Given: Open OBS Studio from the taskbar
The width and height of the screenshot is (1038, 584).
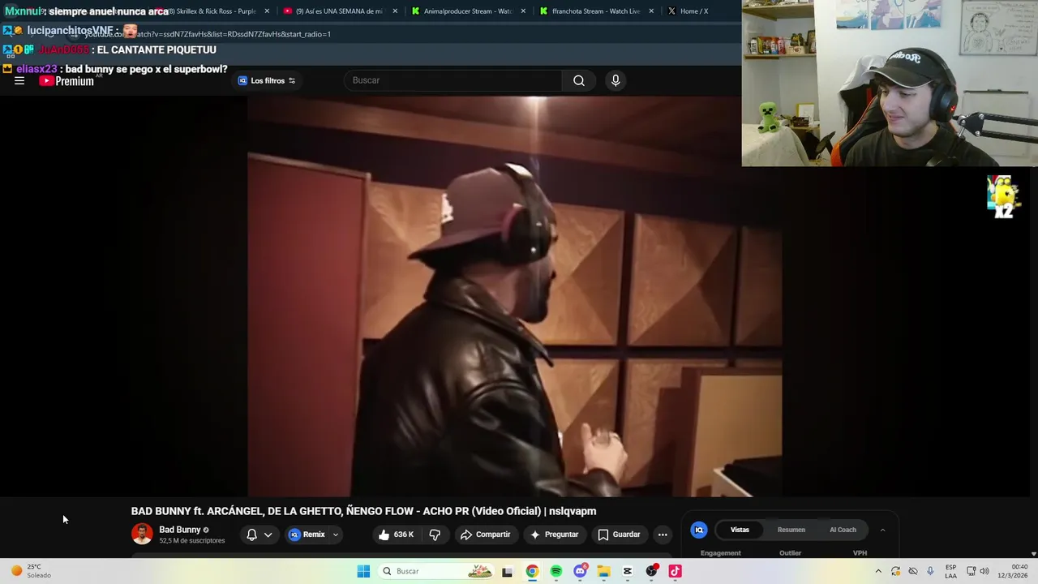Looking at the screenshot, I should 651,571.
